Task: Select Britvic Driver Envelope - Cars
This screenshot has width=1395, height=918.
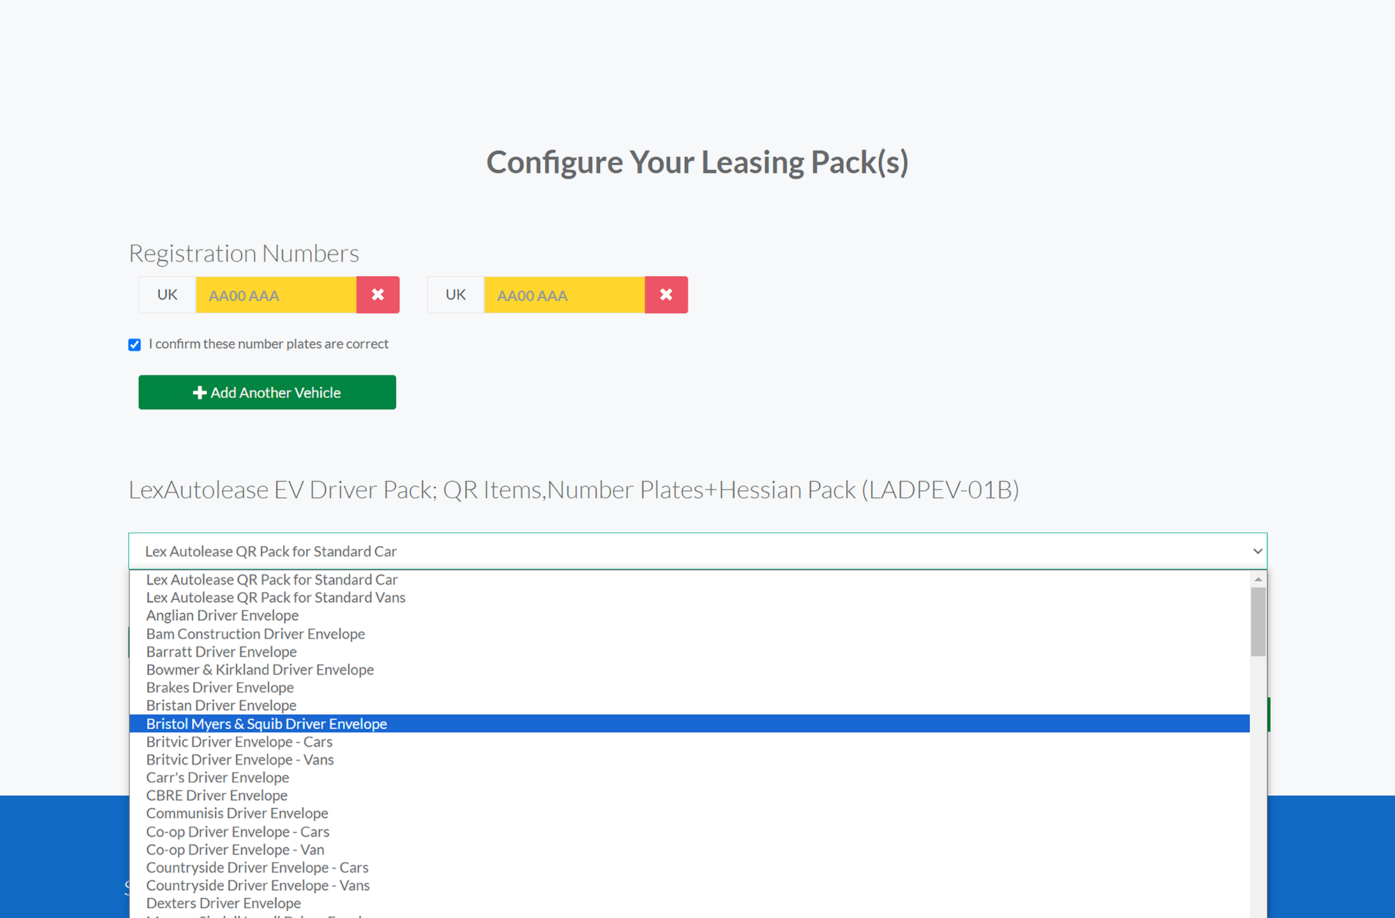Action: click(x=239, y=742)
